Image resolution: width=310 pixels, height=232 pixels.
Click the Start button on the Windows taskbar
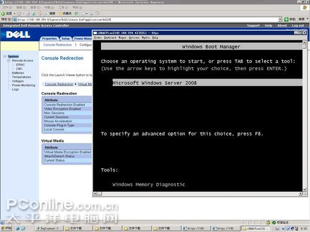click(6, 228)
